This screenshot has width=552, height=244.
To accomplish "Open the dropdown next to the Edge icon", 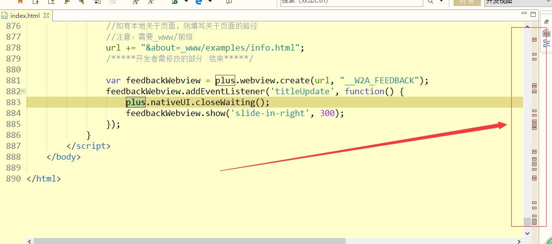I will (210, 1).
